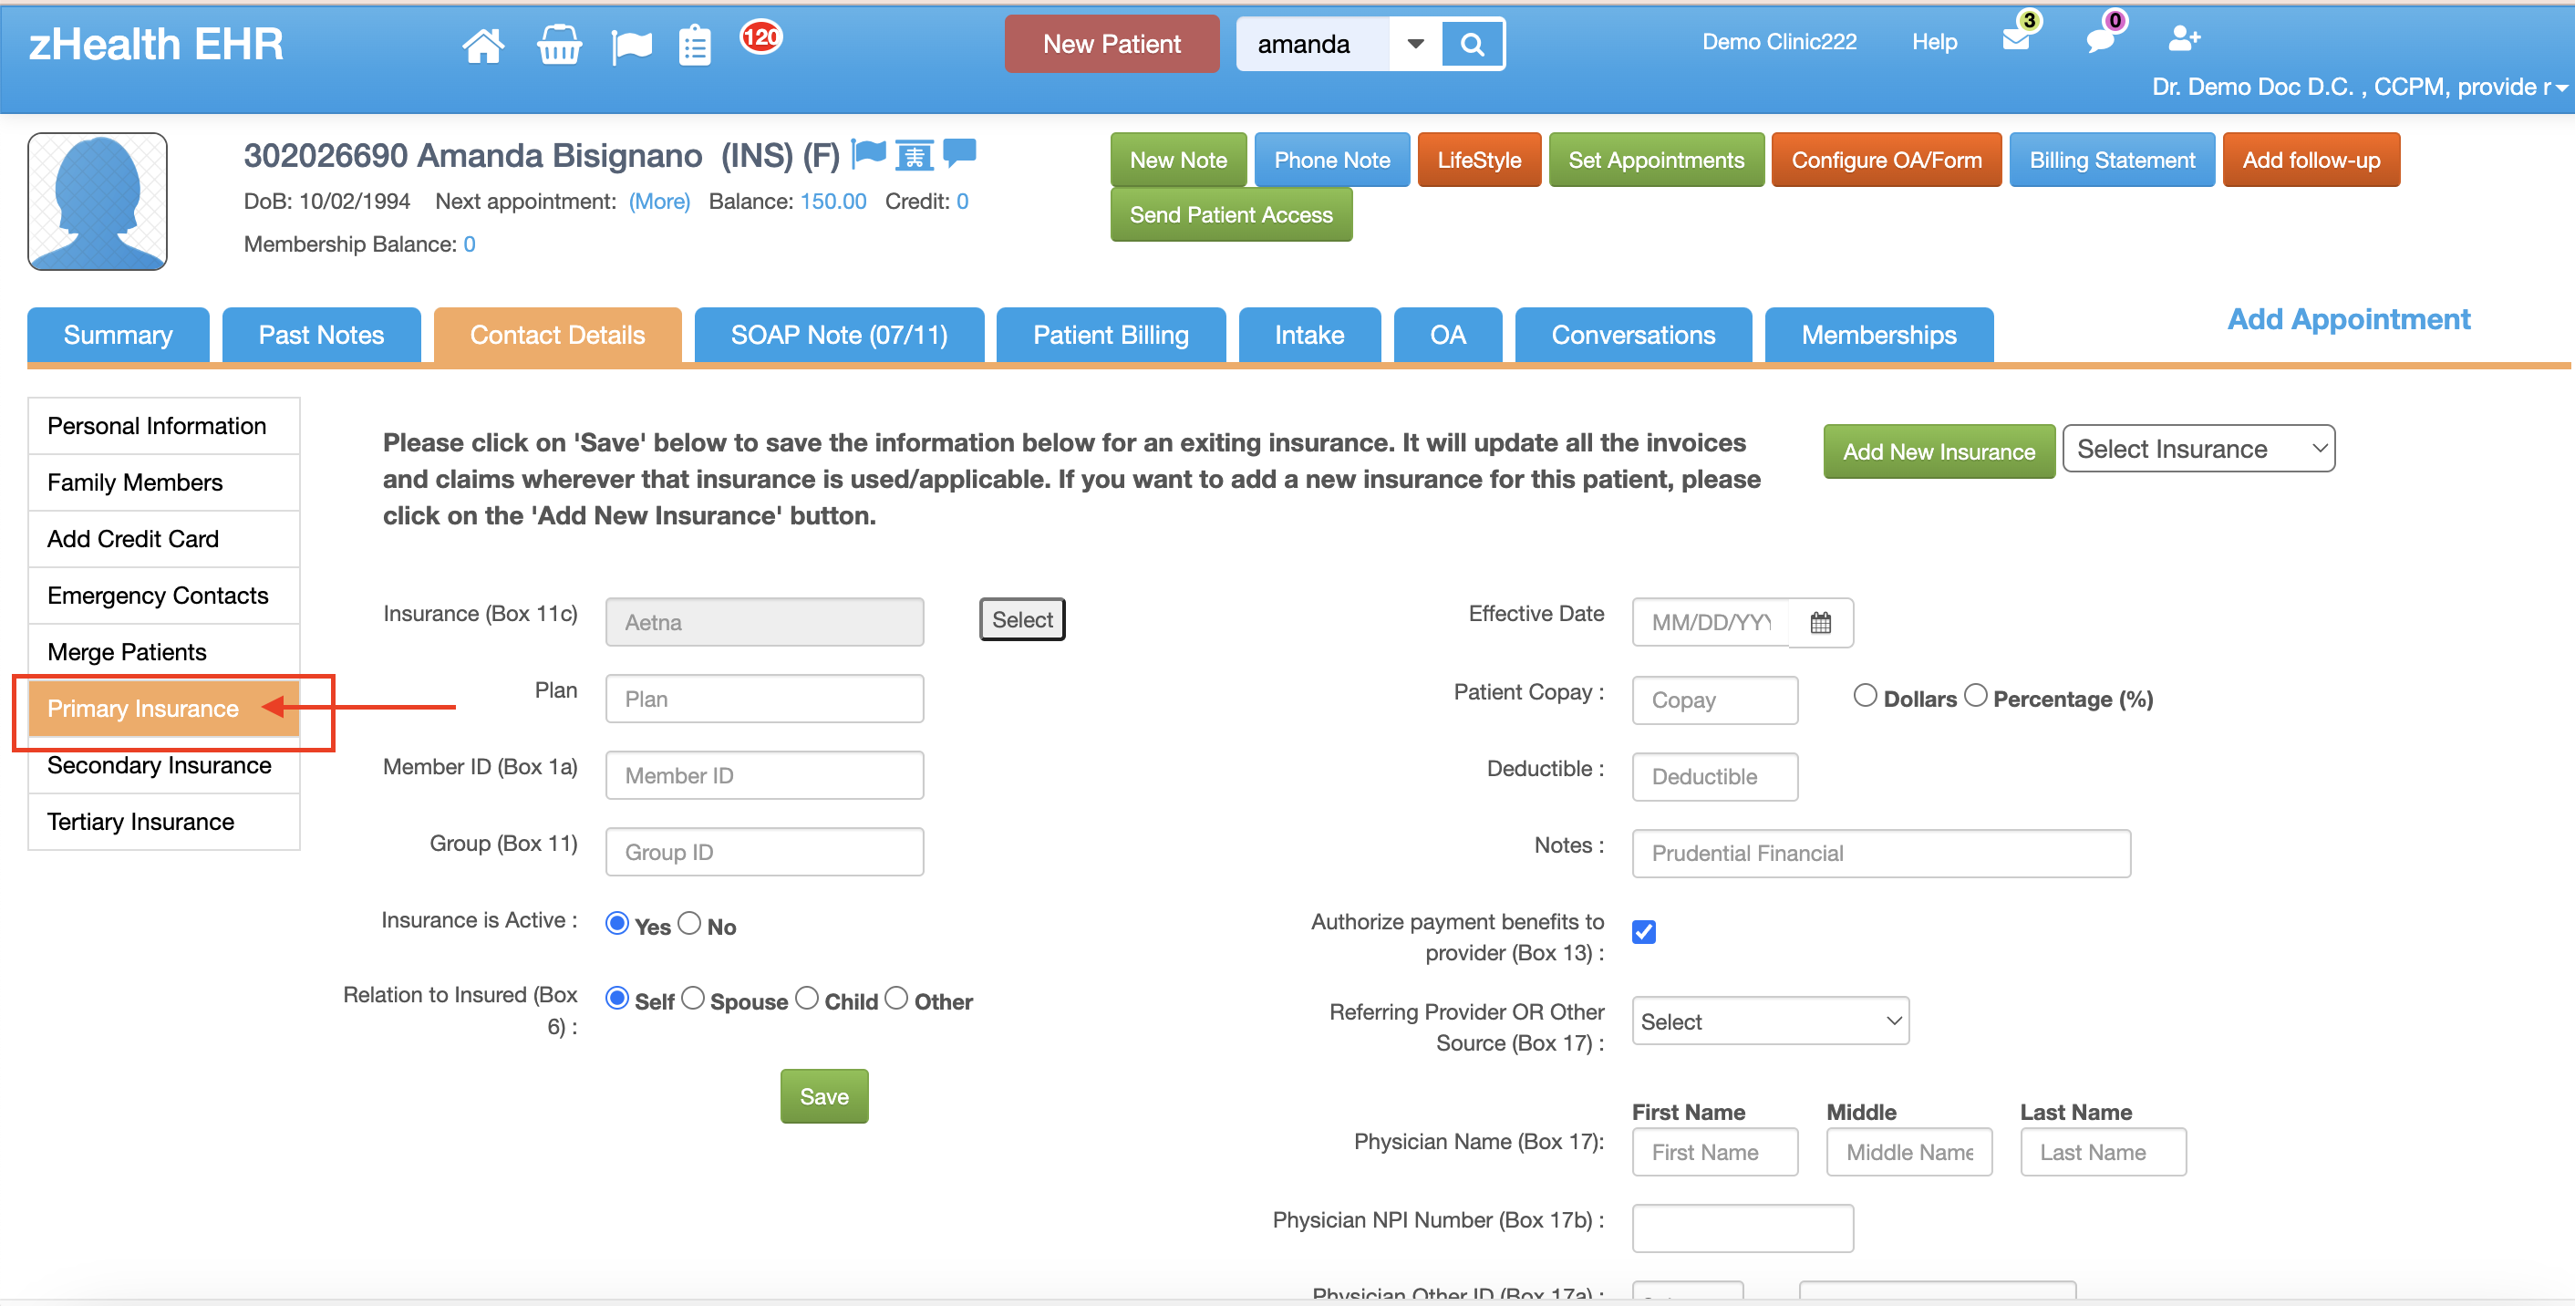Expand the Dr. Demo Doc user menu
Image resolution: width=2575 pixels, height=1306 pixels.
2358,87
